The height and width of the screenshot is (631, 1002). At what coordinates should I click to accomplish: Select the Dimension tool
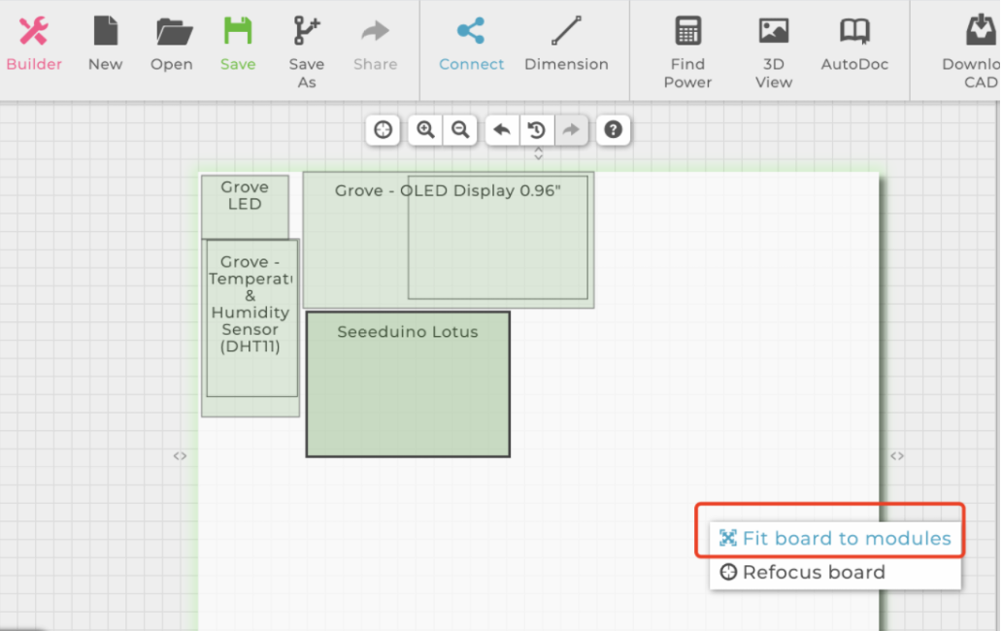[x=566, y=45]
